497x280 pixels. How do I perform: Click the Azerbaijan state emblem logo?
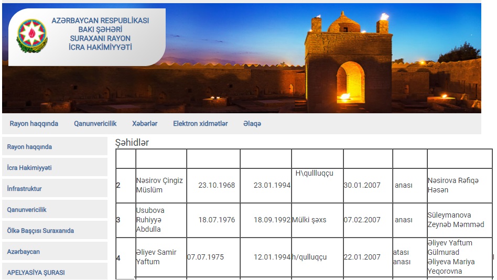[x=32, y=36]
